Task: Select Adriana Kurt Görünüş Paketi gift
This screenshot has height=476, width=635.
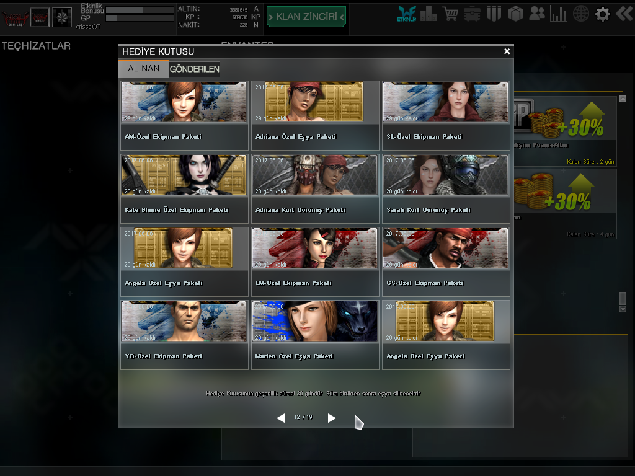Action: tap(315, 188)
